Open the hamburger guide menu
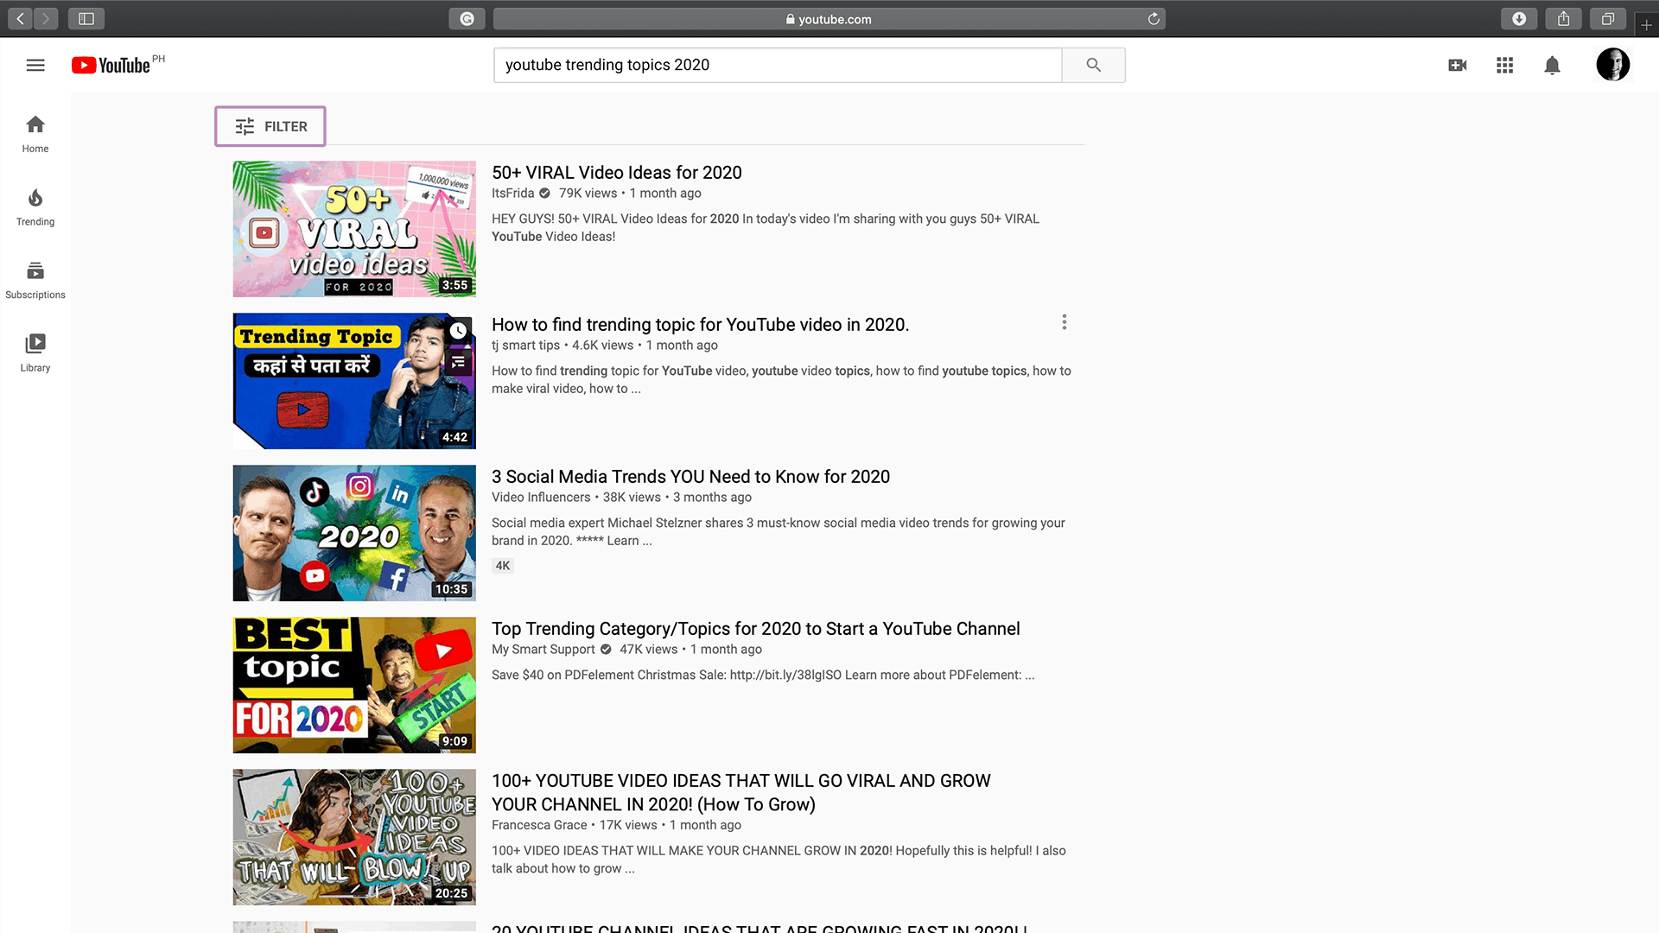This screenshot has height=933, width=1659. 35,65
